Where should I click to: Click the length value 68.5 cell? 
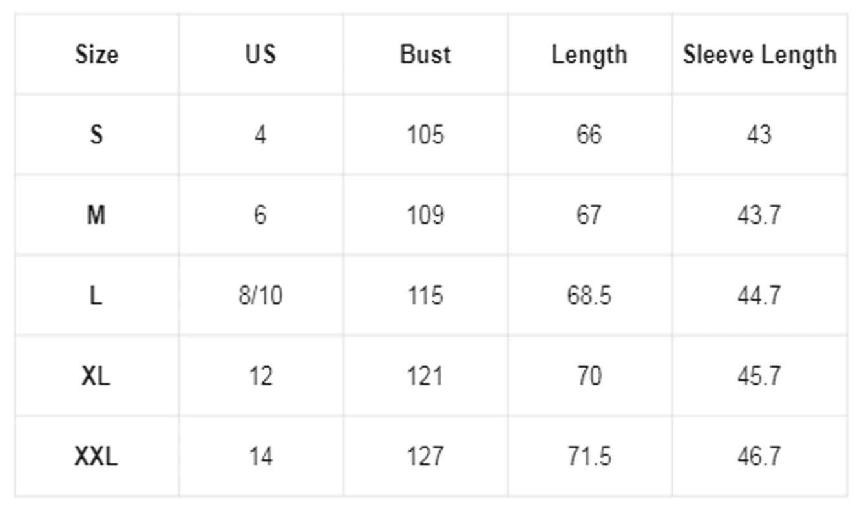[x=589, y=295]
